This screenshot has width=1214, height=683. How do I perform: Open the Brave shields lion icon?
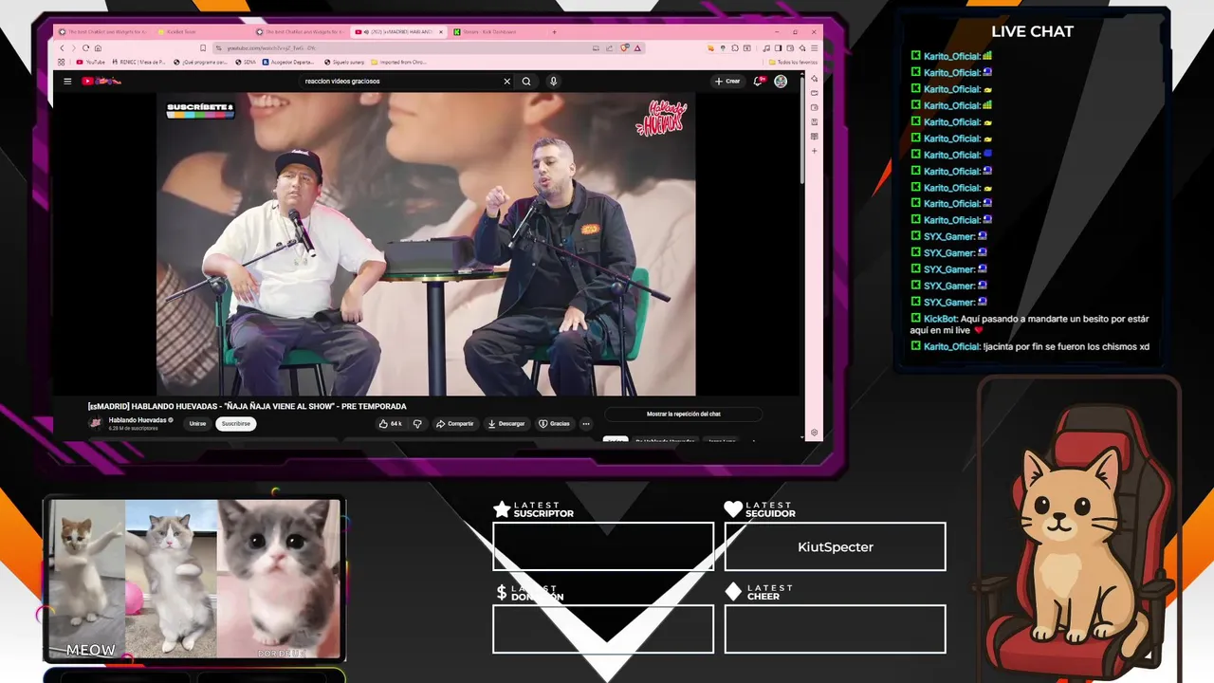pos(624,48)
